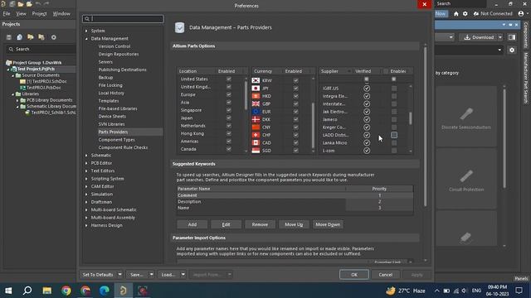This screenshot has width=531, height=298.
Task: Open user account icon in top right
Action: coord(521,13)
